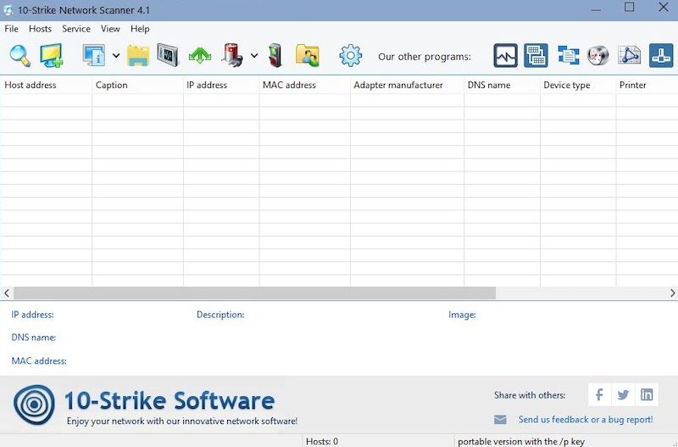Share on Facebook icon
This screenshot has height=447, width=678.
click(x=599, y=394)
